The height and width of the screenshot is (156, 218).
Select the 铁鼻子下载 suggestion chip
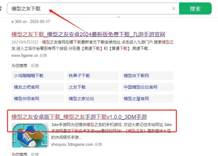click(93, 76)
